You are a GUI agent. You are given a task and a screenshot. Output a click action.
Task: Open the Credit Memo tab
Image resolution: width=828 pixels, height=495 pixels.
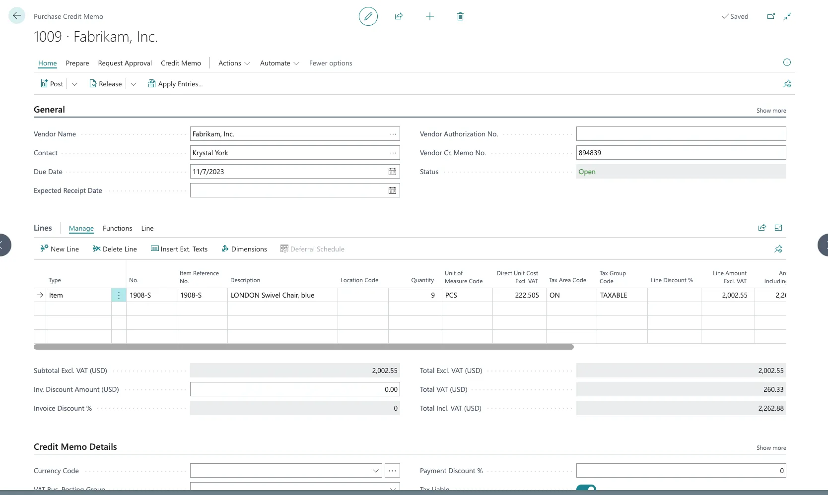pos(181,63)
